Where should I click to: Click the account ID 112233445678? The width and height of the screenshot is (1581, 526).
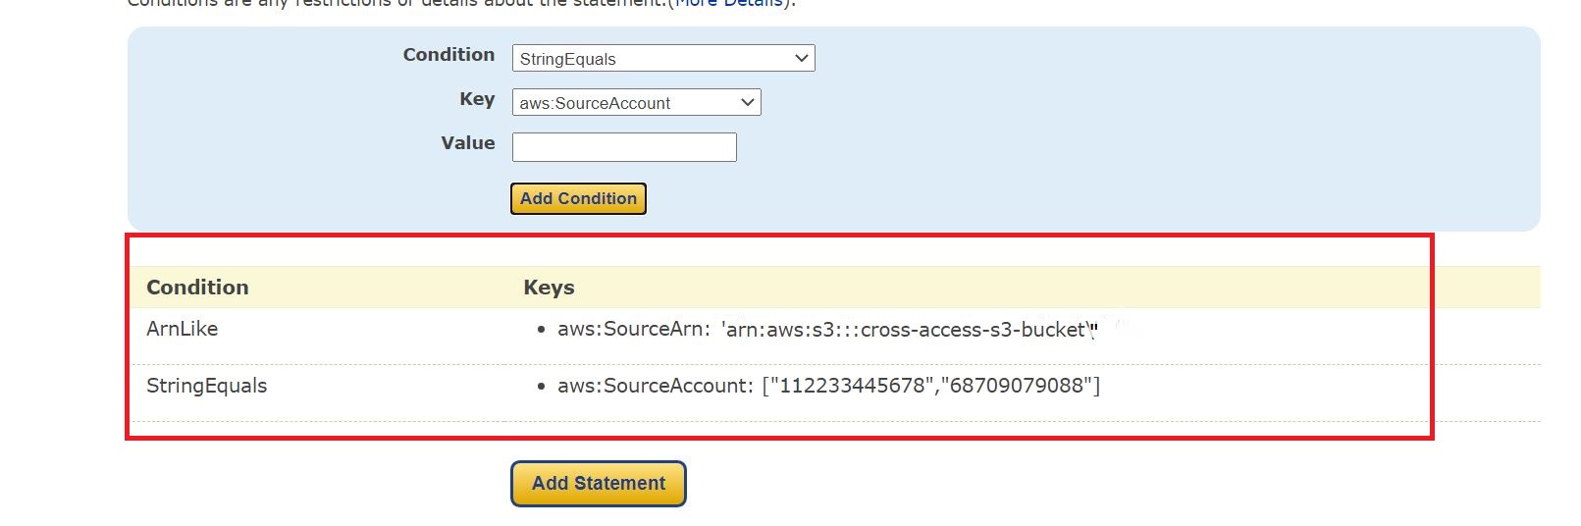(x=848, y=386)
